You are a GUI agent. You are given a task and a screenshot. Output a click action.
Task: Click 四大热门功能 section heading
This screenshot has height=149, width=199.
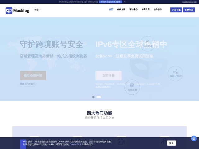(x=99, y=113)
